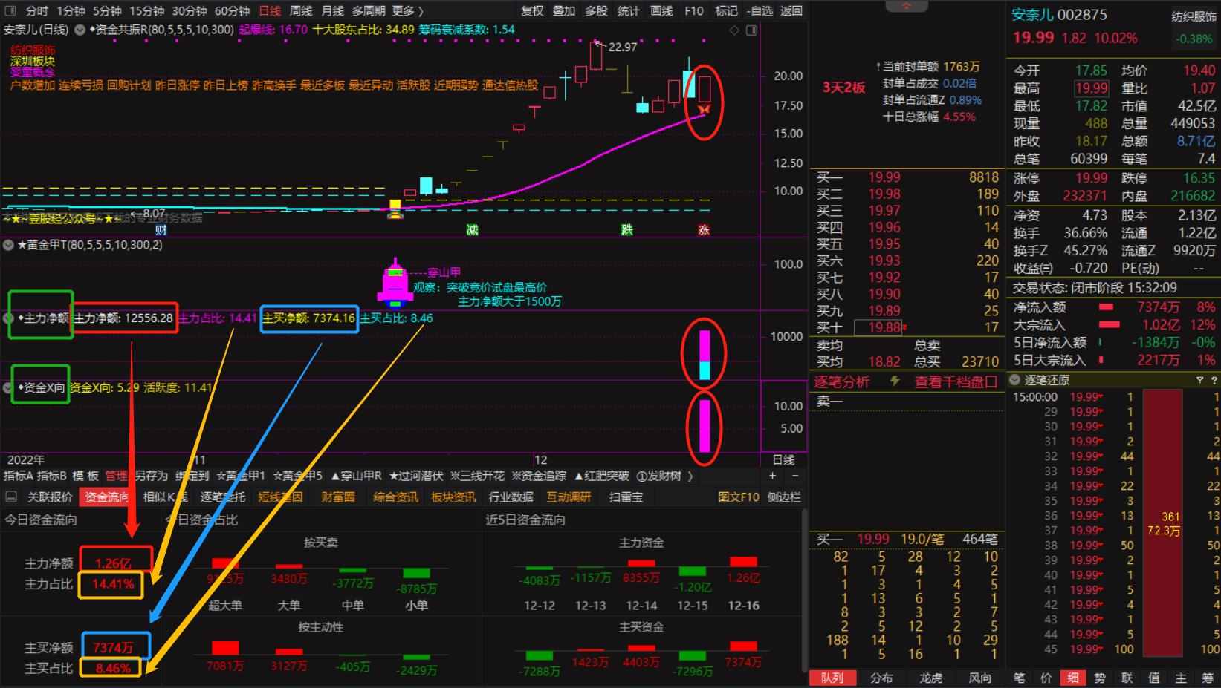Click the 返回 button at top right
Screen dimensions: 1221x688
(791, 11)
